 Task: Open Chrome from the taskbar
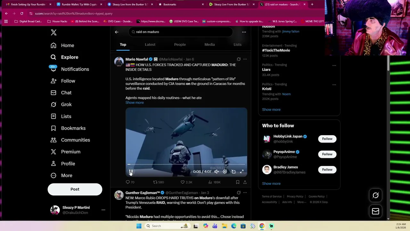262,226
